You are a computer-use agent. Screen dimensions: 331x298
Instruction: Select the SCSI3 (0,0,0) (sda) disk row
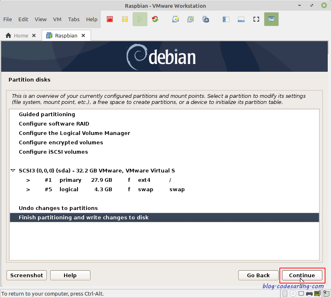[x=164, y=171]
